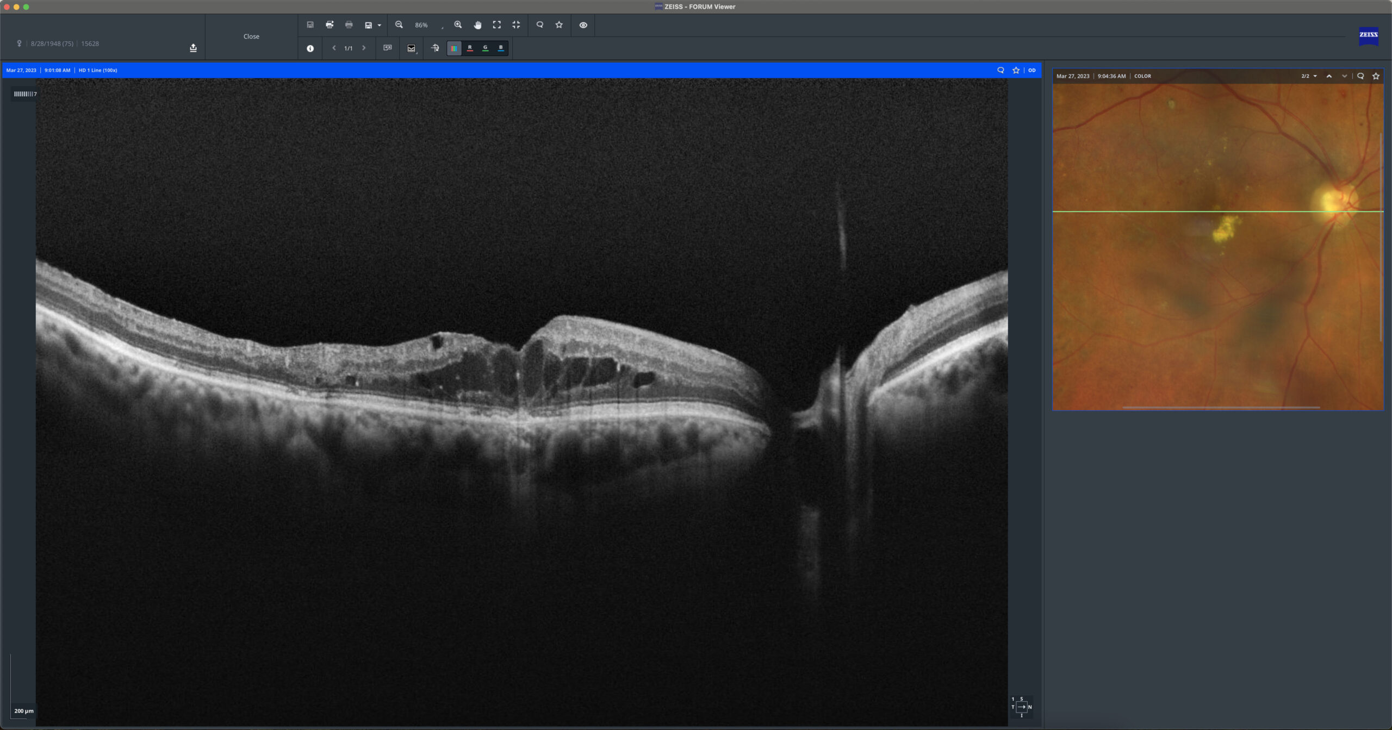
Task: Go to the previous page arrow
Action: point(334,48)
